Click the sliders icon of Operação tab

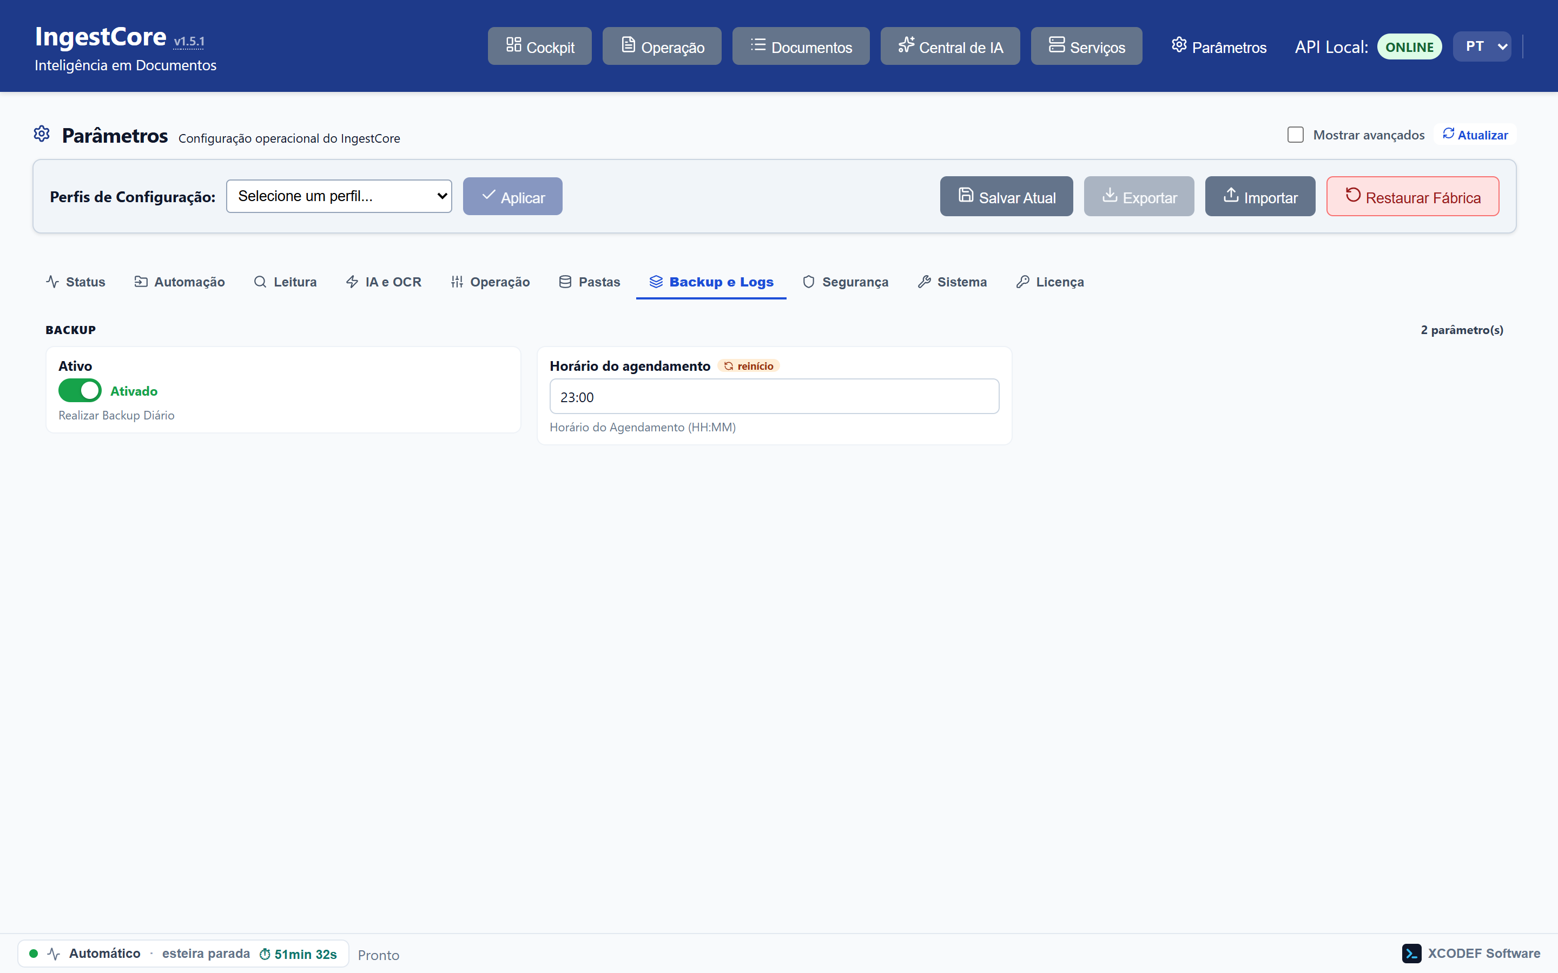[x=457, y=281]
